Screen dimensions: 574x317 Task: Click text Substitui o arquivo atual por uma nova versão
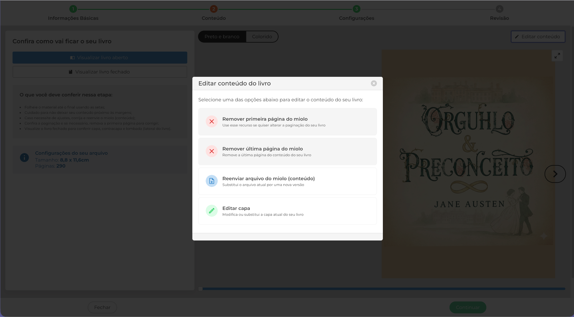click(x=263, y=185)
